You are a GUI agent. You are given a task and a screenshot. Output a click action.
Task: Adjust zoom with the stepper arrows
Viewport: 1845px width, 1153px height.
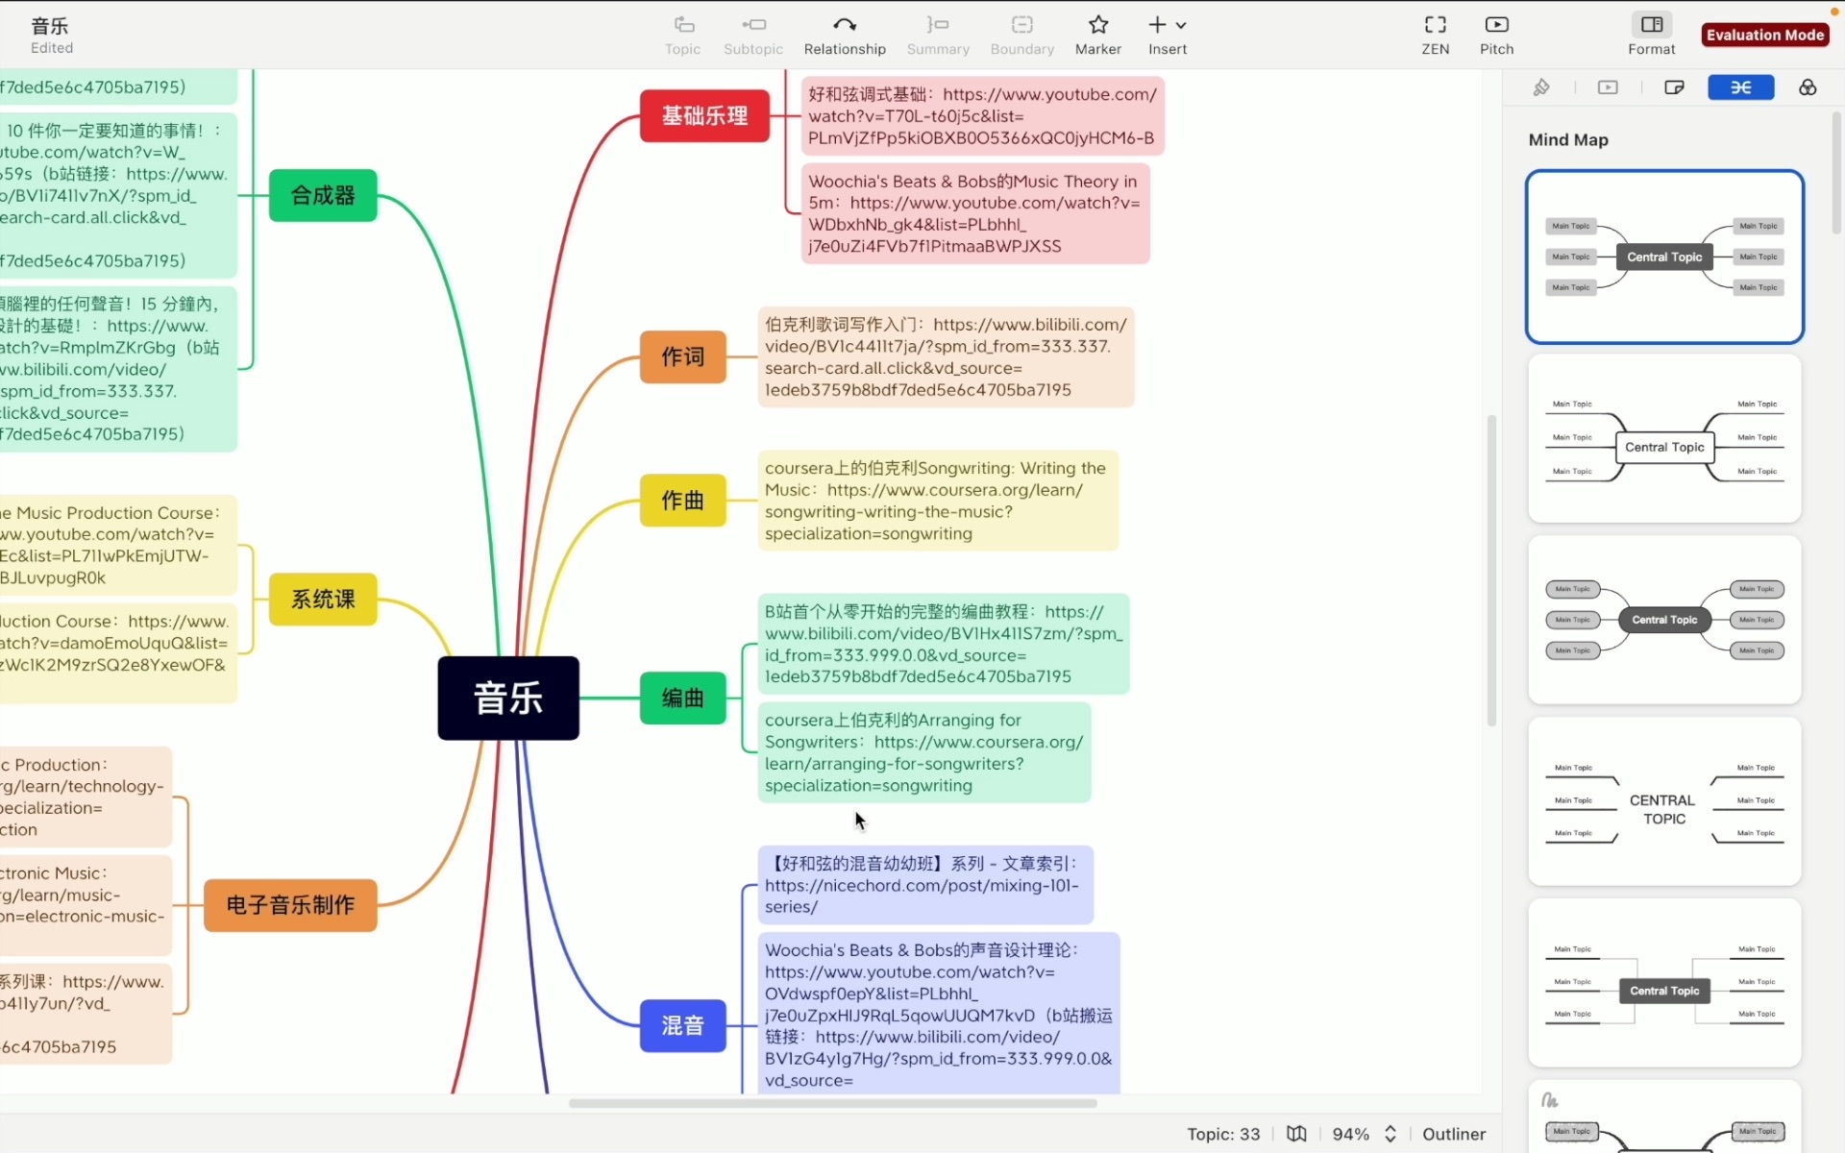click(x=1390, y=1134)
